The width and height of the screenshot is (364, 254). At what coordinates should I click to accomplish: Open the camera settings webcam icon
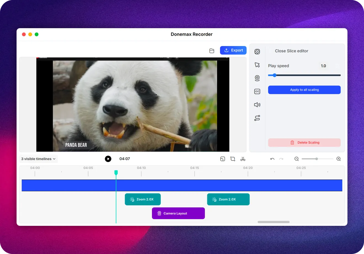[257, 78]
